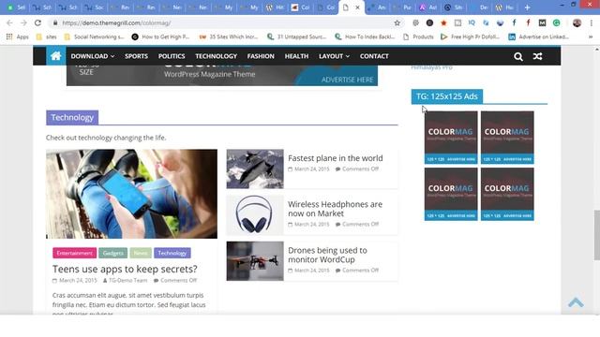Close the active browser tab

pyautogui.click(x=357, y=7)
